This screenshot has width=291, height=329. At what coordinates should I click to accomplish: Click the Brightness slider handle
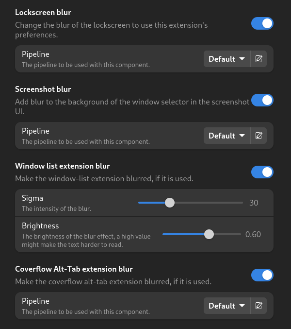(209, 234)
